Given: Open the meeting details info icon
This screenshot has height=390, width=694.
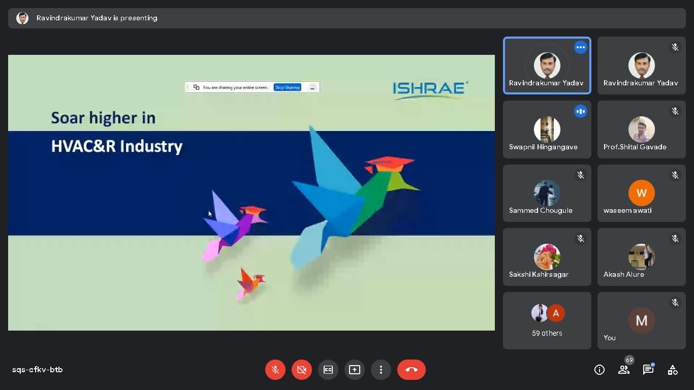Looking at the screenshot, I should [599, 370].
